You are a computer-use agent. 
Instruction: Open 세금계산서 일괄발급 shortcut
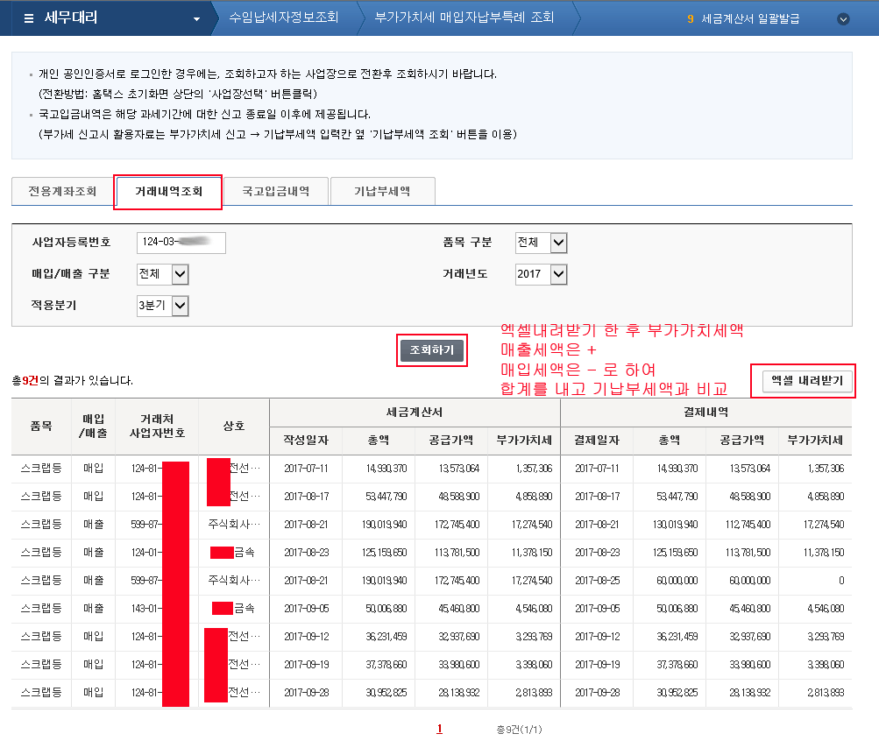point(750,18)
